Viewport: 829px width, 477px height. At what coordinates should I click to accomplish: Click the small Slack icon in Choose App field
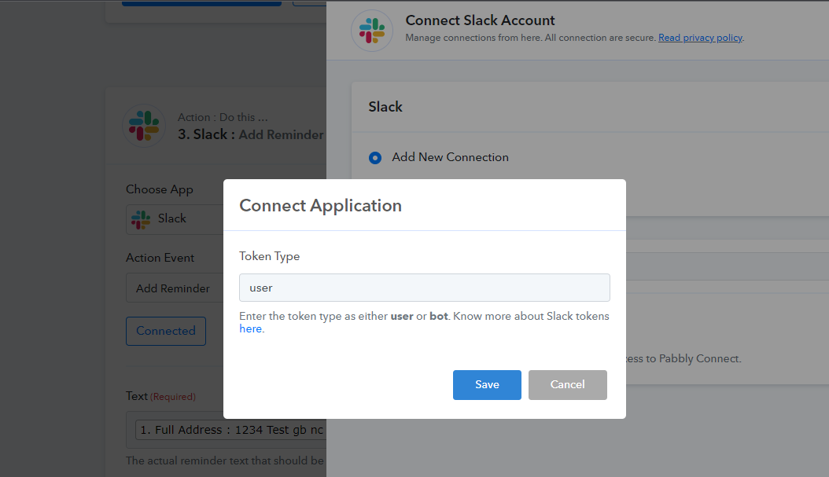141,219
